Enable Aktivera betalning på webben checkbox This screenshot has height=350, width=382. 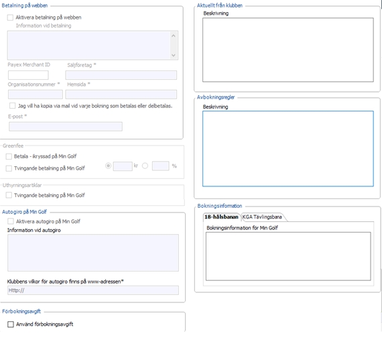pyautogui.click(x=10, y=17)
